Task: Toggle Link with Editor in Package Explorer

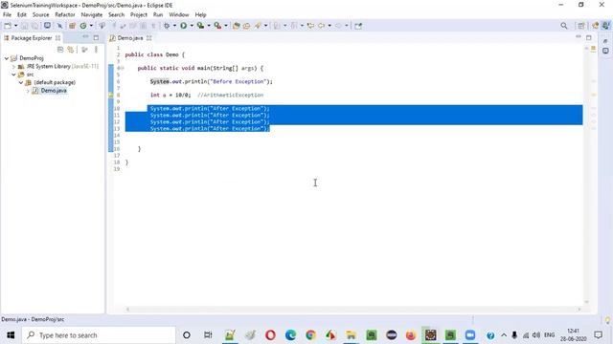Action: pos(70,50)
